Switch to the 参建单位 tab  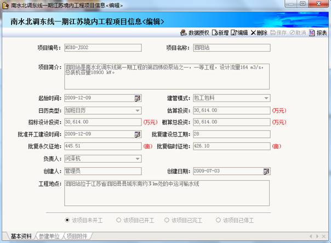coord(49,236)
